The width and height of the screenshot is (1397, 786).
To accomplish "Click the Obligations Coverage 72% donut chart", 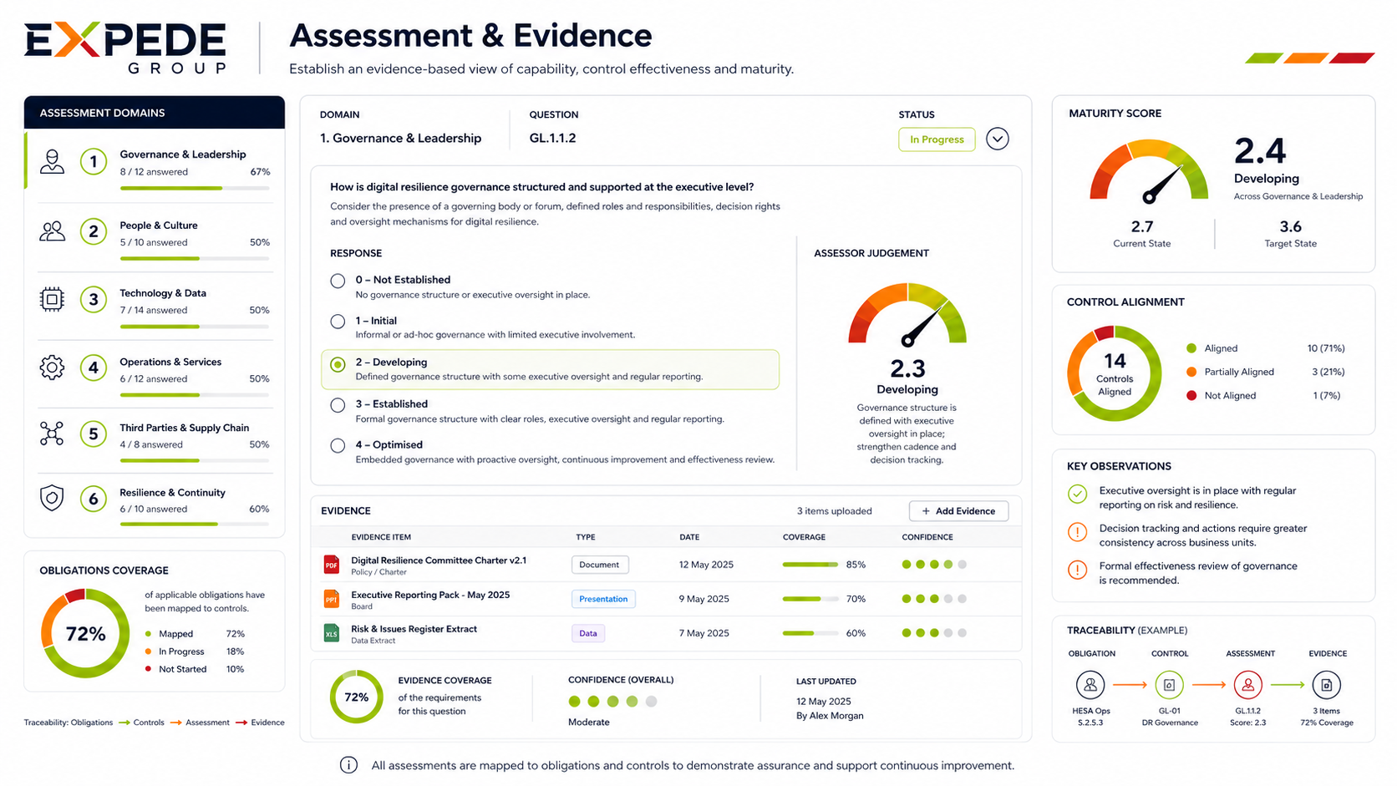I will [x=85, y=633].
